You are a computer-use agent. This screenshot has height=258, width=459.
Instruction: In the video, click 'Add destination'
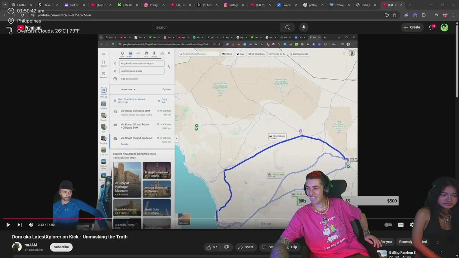click(129, 79)
